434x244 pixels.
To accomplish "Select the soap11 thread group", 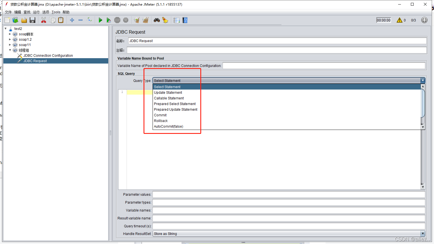I will click(x=25, y=45).
